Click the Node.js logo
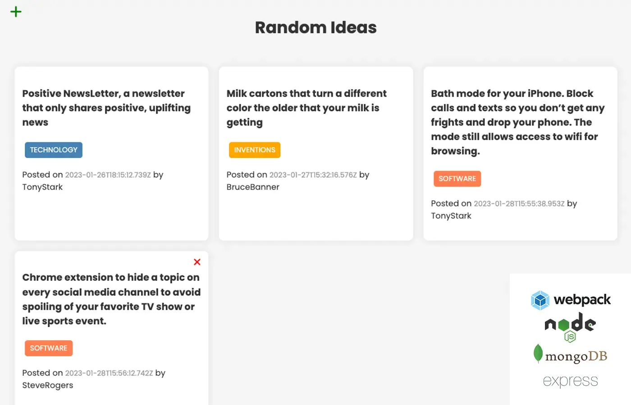This screenshot has height=405, width=631. [570, 328]
